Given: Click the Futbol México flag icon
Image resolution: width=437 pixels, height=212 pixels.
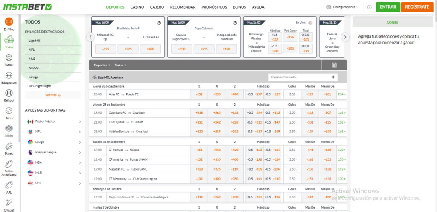Looking at the screenshot, I should coord(30,122).
